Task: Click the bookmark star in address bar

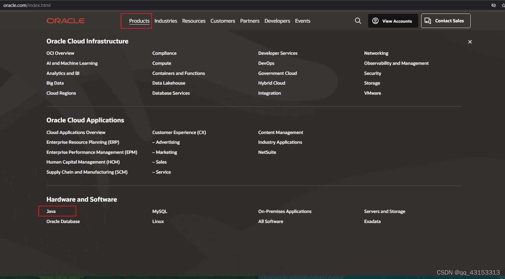Action: click(x=503, y=5)
